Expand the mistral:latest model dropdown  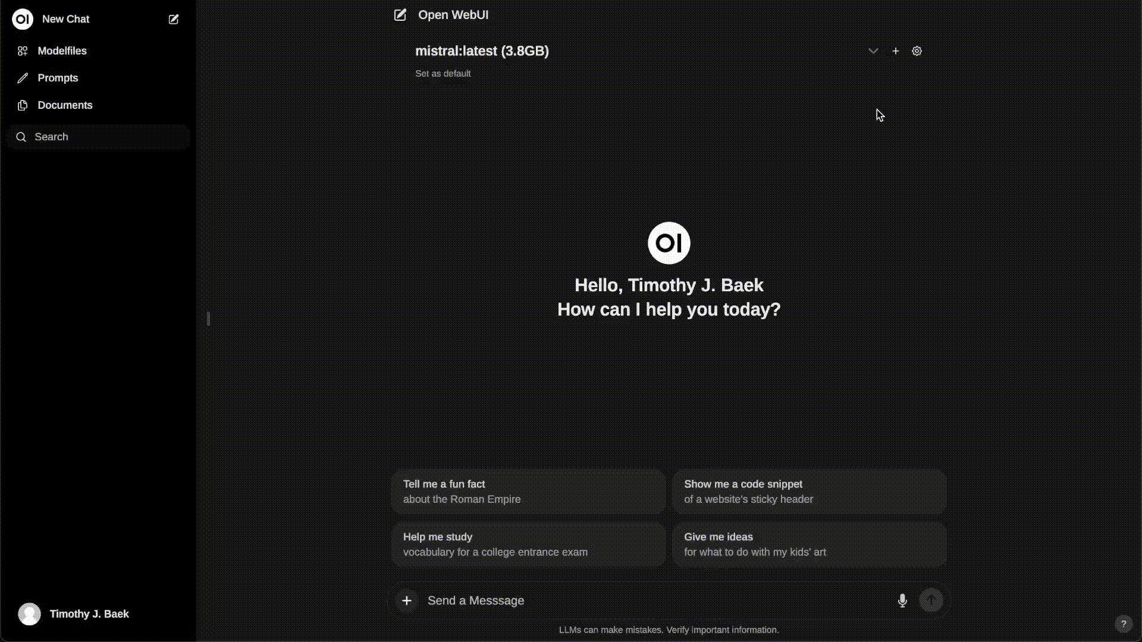pos(873,50)
